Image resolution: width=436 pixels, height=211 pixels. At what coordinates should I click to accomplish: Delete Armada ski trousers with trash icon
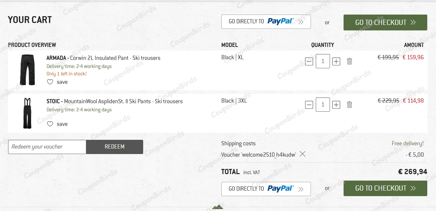click(x=349, y=61)
